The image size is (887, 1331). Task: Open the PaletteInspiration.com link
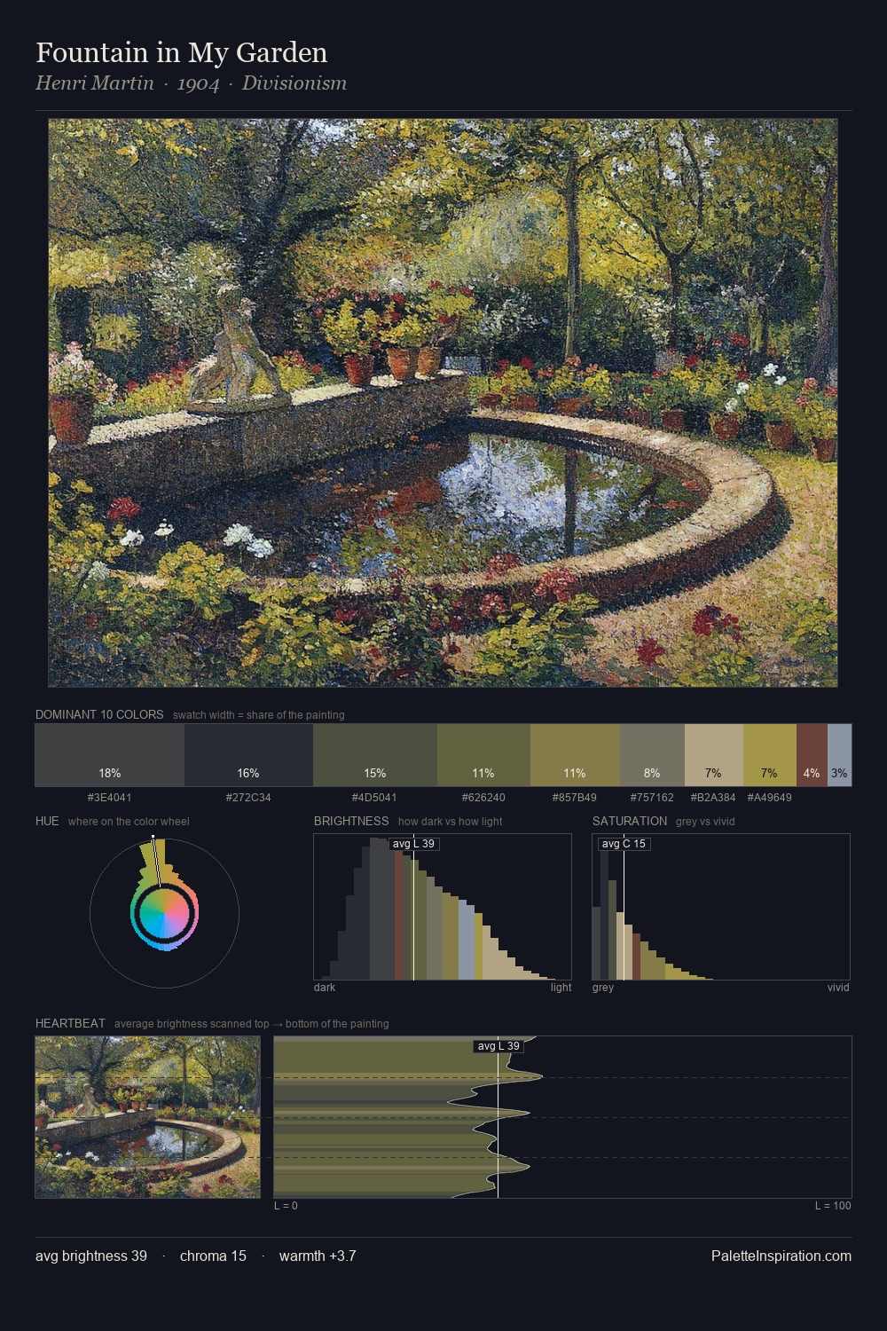[781, 1256]
